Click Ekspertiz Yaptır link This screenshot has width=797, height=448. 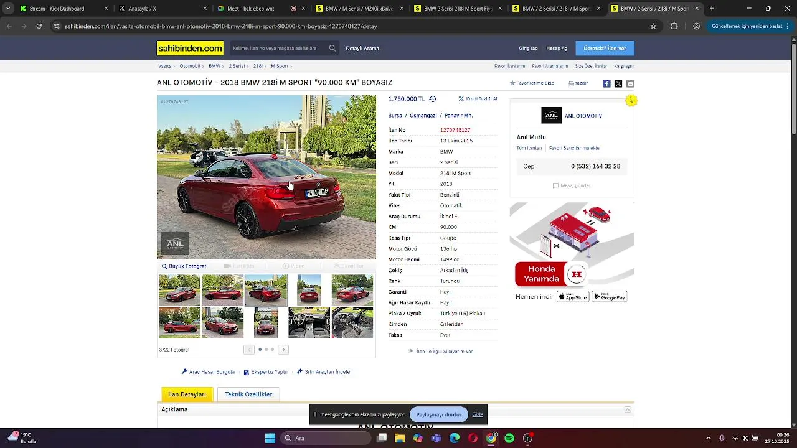[x=266, y=372]
